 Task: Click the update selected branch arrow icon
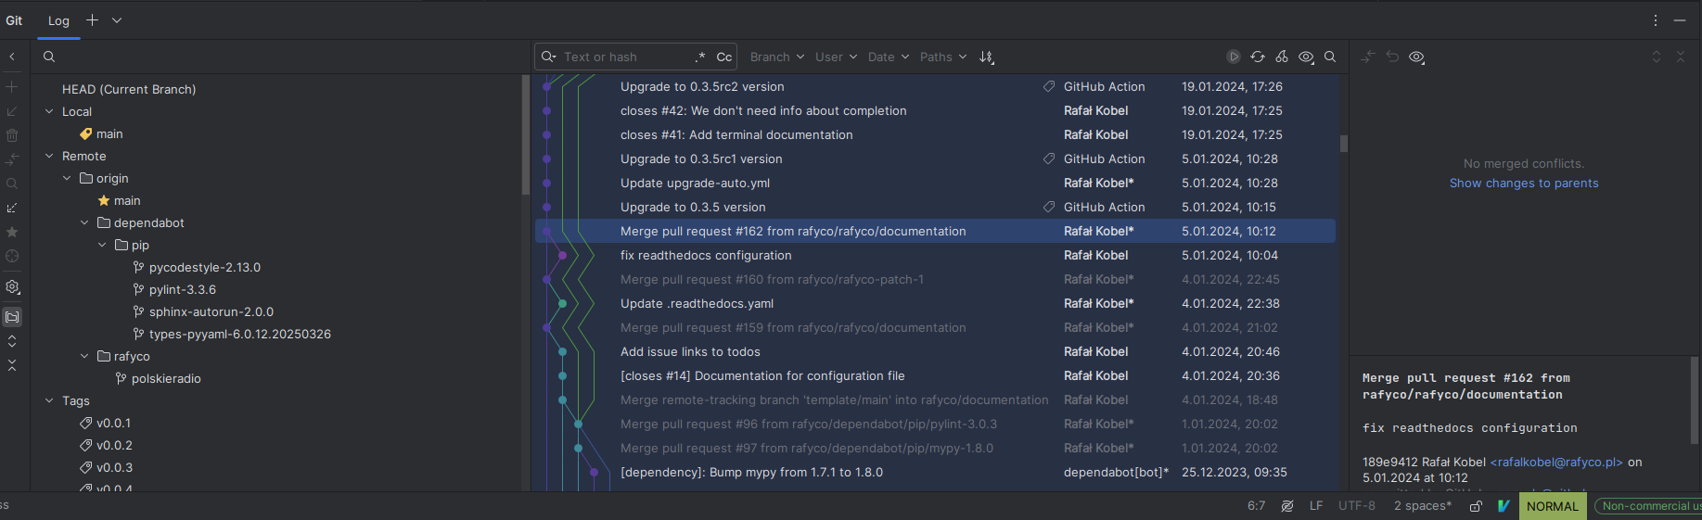click(x=12, y=111)
